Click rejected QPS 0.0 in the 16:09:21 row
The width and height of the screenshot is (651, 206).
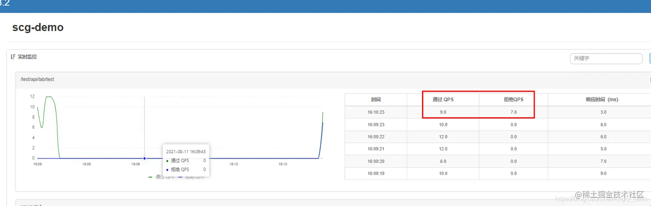514,149
